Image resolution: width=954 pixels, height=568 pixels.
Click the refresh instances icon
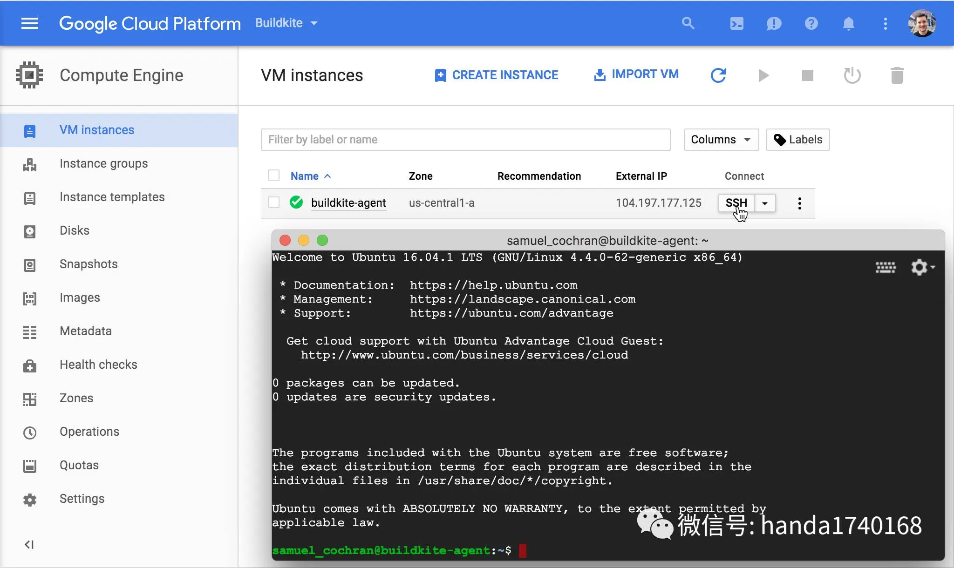pyautogui.click(x=718, y=75)
